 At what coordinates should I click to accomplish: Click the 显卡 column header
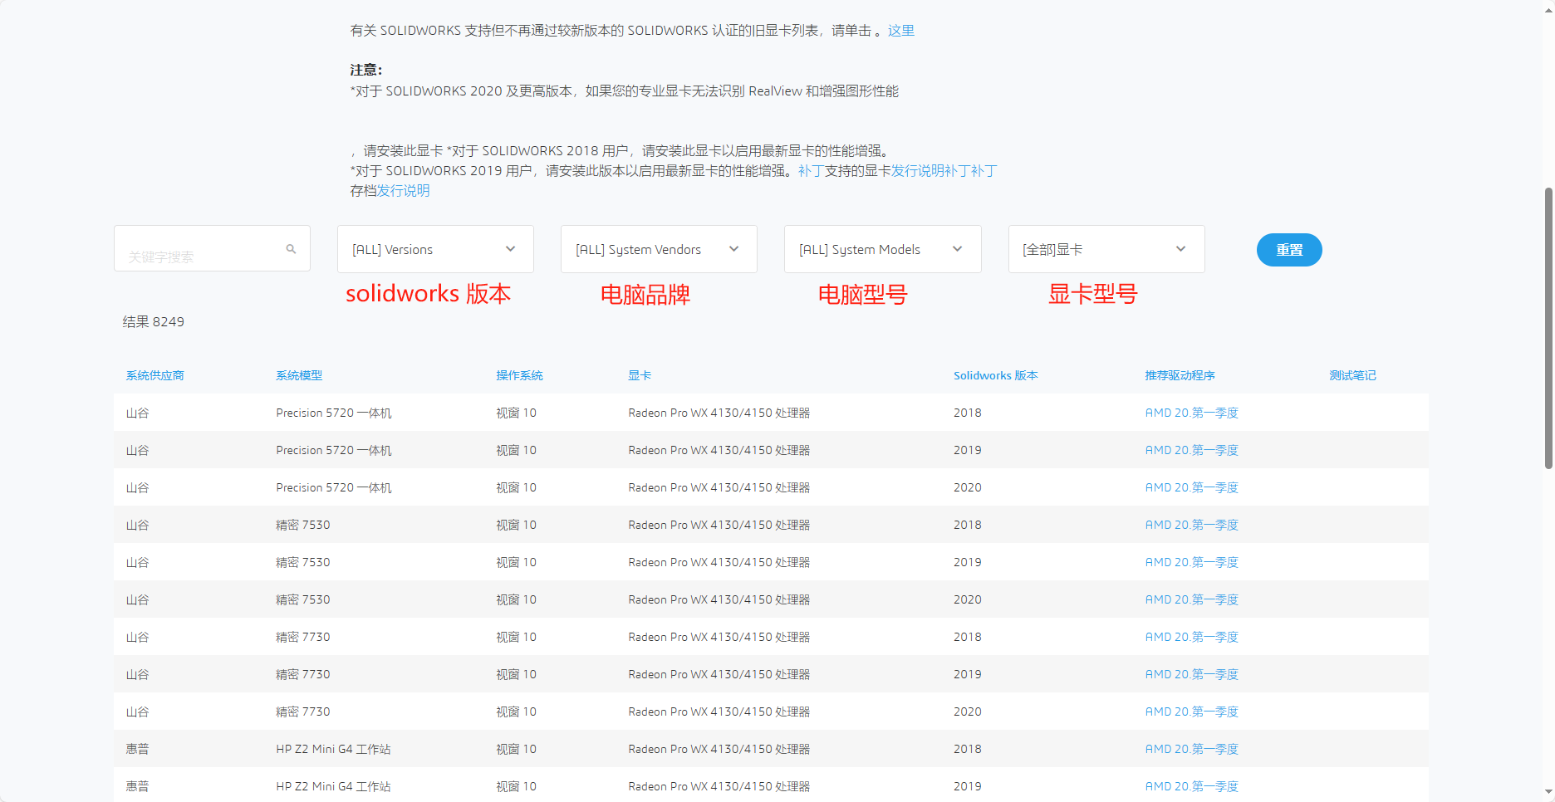[x=640, y=375]
